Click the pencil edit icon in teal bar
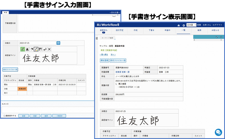This screenshot has width=225, height=139. click(217, 37)
